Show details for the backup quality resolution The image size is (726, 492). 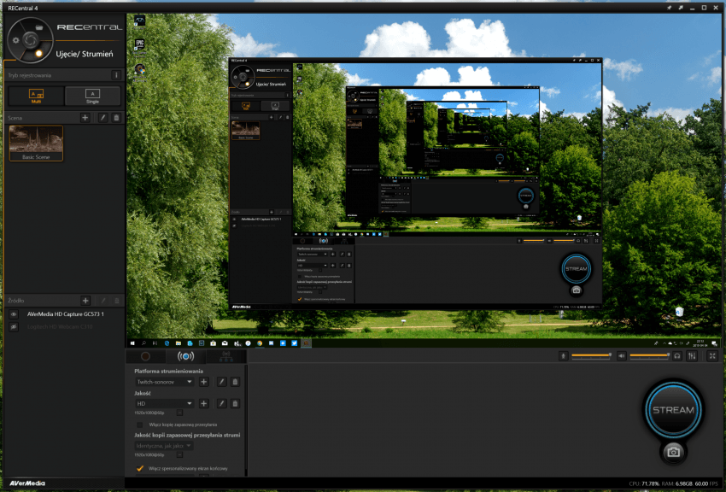179,454
